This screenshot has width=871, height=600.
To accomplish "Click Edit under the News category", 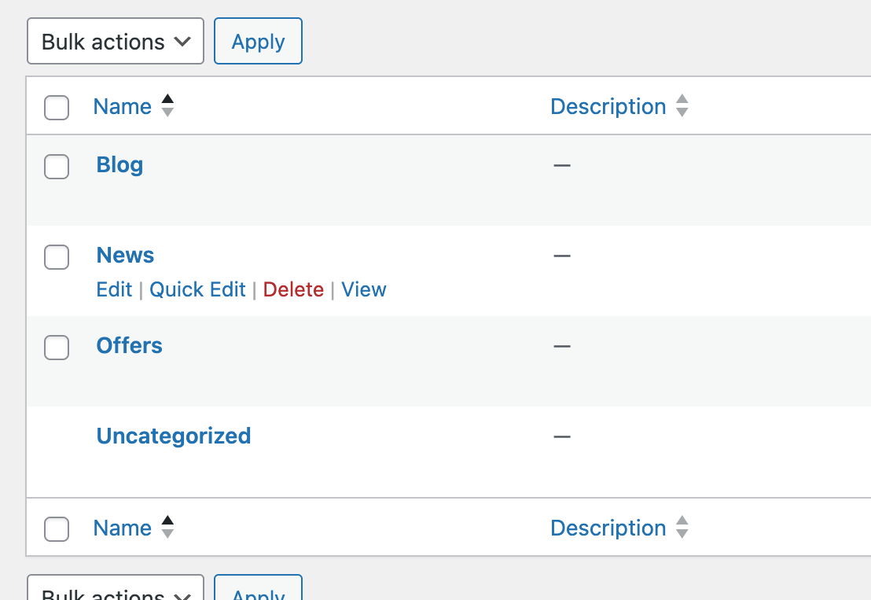I will pos(114,290).
